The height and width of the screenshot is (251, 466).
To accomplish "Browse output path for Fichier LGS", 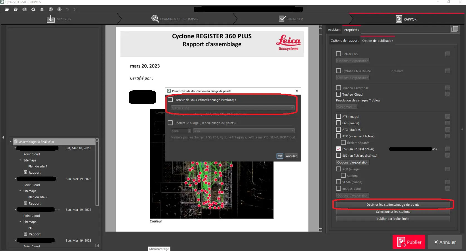I will pyautogui.click(x=448, y=54).
